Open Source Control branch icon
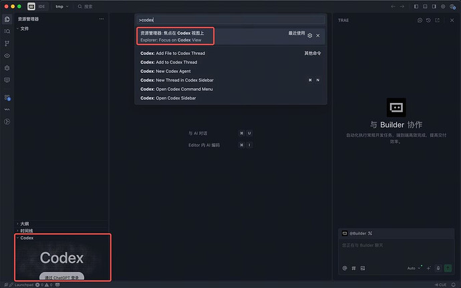 coord(7,43)
